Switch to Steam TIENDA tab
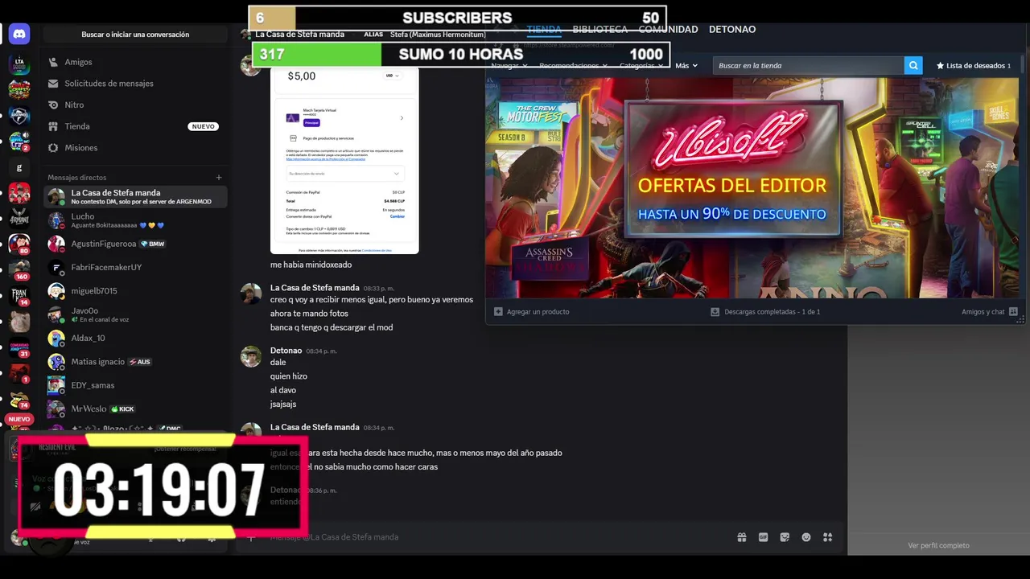Image resolution: width=1030 pixels, height=579 pixels. pos(544,30)
